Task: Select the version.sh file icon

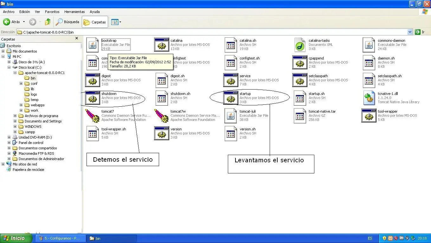Action: click(231, 134)
